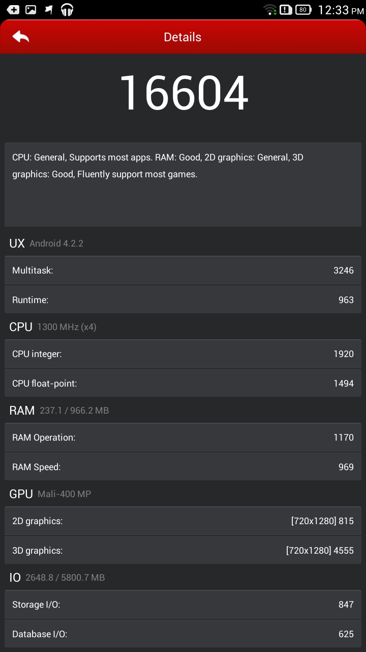Tap the Wi-Fi signal icon
Image resolution: width=366 pixels, height=652 pixels.
[270, 9]
